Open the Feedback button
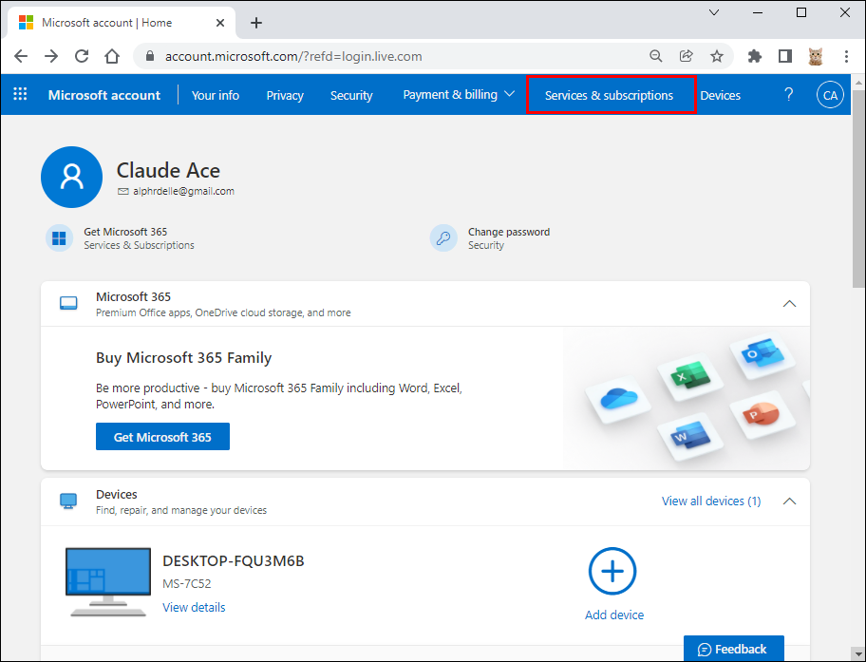Image resolution: width=866 pixels, height=662 pixels. [x=733, y=649]
